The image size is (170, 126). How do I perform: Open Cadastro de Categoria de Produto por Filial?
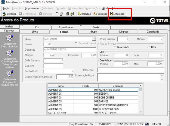pos(9,78)
